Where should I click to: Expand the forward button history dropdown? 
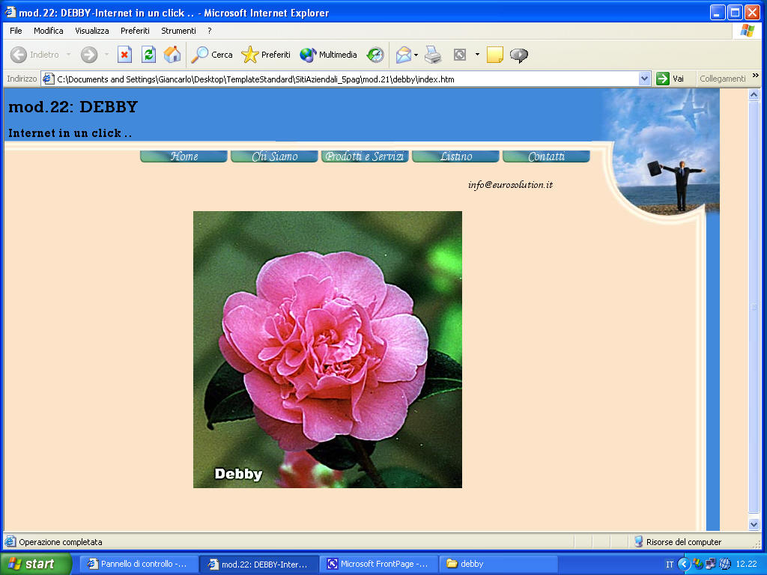pyautogui.click(x=106, y=55)
